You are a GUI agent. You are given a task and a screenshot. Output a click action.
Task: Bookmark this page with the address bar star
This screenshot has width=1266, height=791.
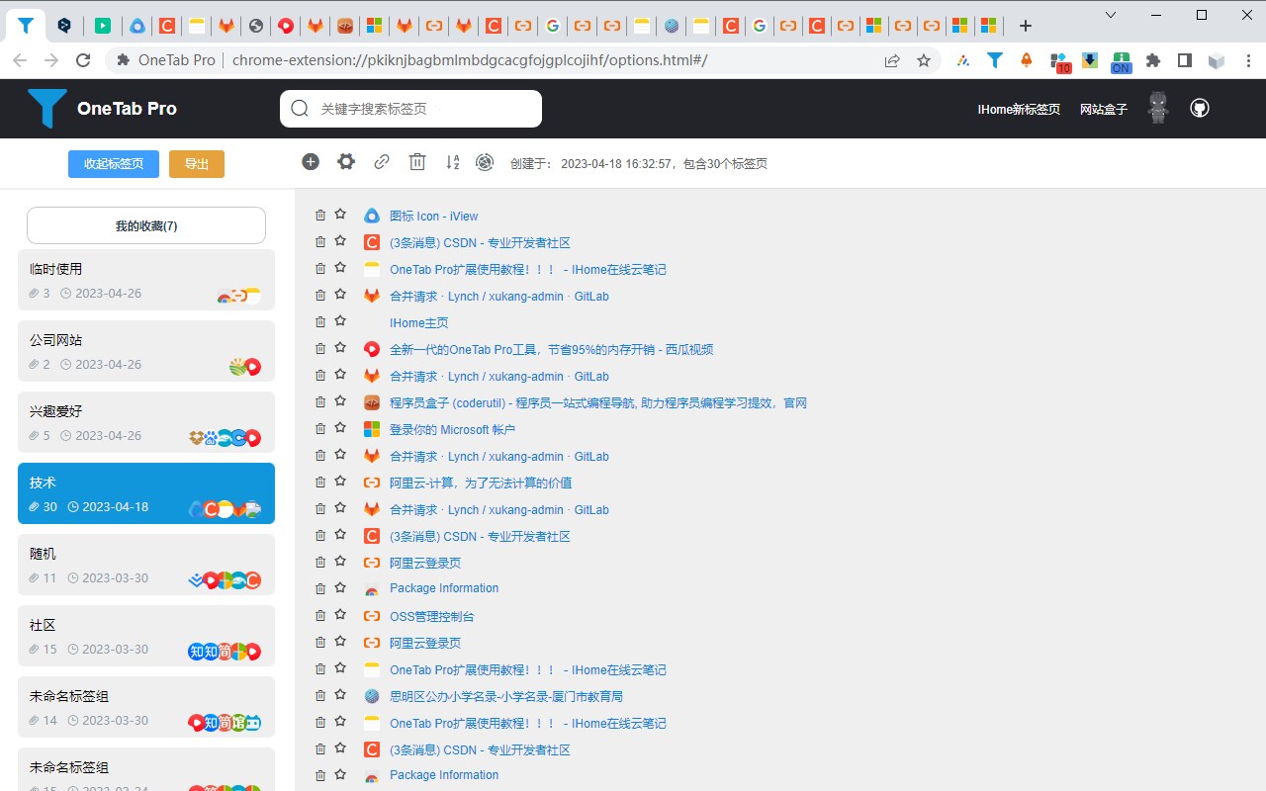tap(924, 60)
